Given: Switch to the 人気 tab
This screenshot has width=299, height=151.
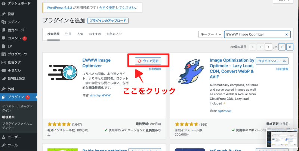Looking at the screenshot, I should tap(80, 34).
